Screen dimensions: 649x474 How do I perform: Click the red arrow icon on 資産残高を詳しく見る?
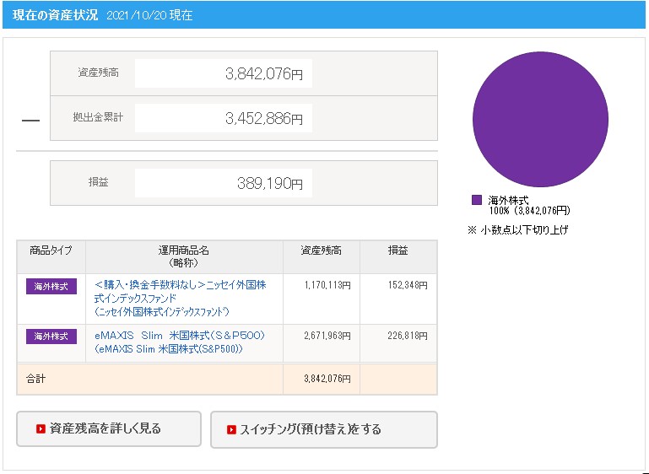[41, 429]
